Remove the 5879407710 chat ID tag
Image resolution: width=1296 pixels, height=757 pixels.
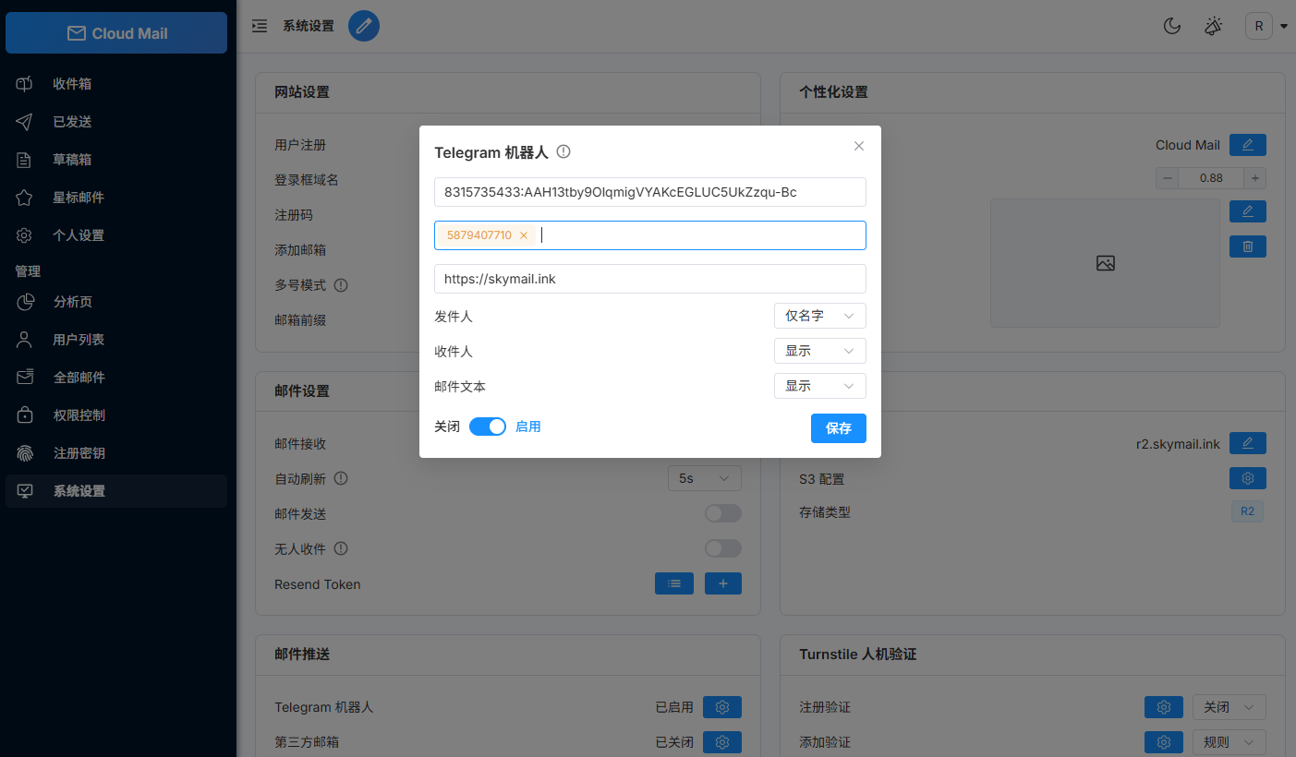524,235
